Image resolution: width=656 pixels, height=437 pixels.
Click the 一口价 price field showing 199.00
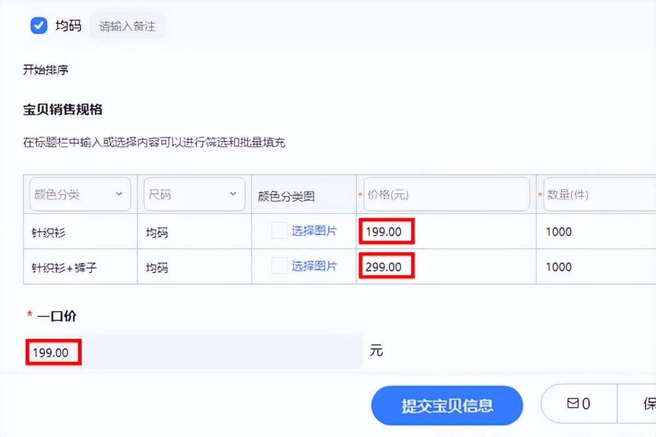point(53,352)
